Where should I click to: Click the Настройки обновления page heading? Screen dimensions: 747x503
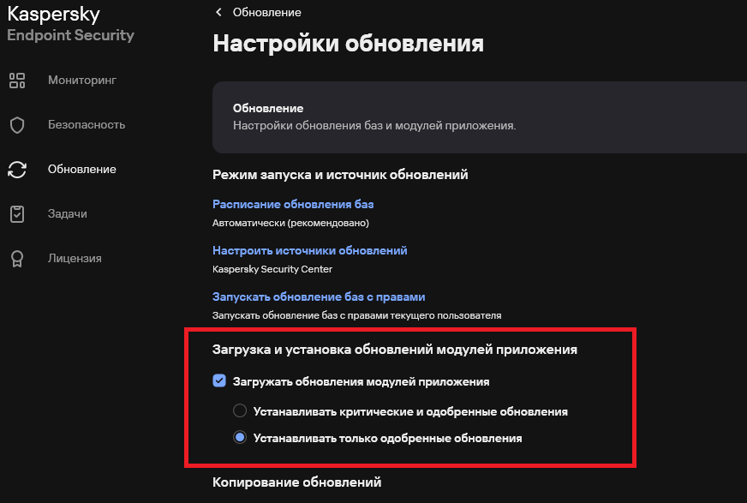[x=348, y=44]
